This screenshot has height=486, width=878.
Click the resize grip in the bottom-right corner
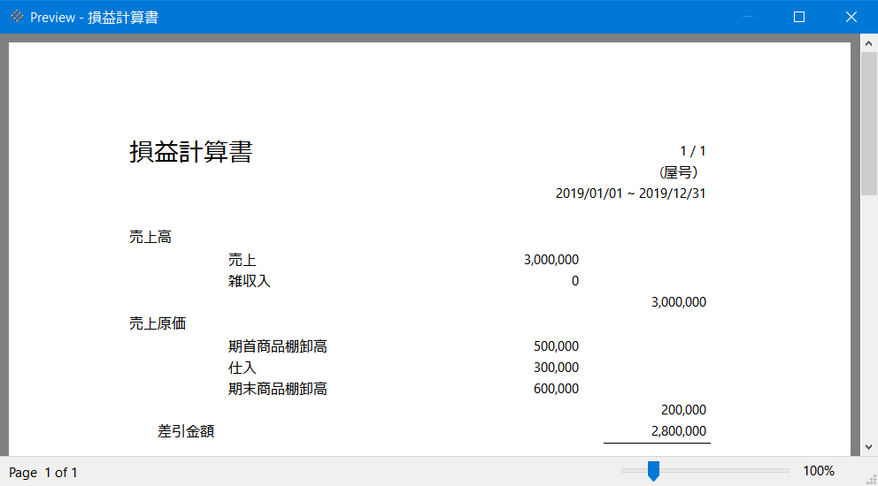pyautogui.click(x=870, y=479)
